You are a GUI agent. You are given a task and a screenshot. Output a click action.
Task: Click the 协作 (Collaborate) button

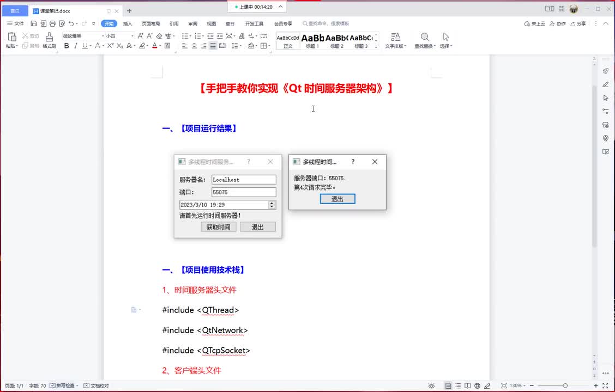pos(557,23)
